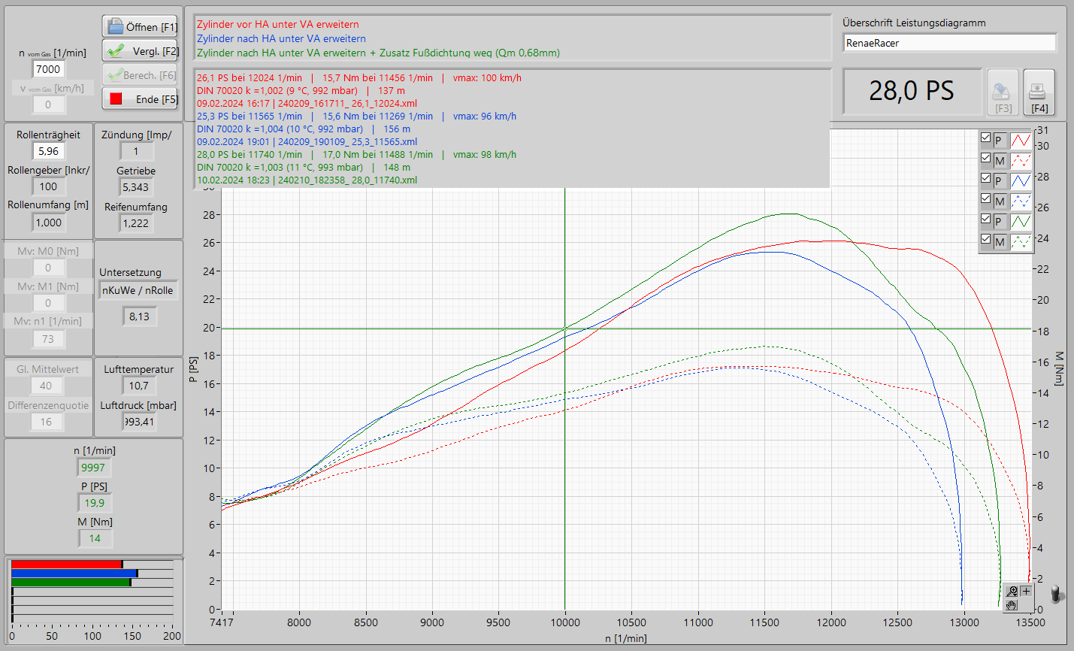Open the red M dotted curve style menu

tap(1021, 160)
